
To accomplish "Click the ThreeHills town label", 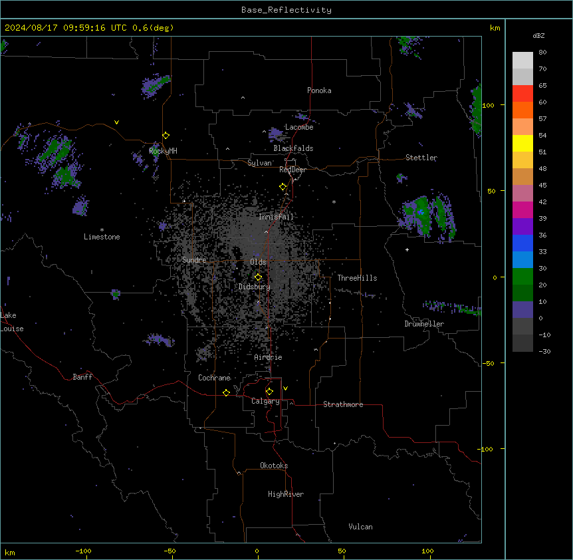I will pyautogui.click(x=357, y=278).
